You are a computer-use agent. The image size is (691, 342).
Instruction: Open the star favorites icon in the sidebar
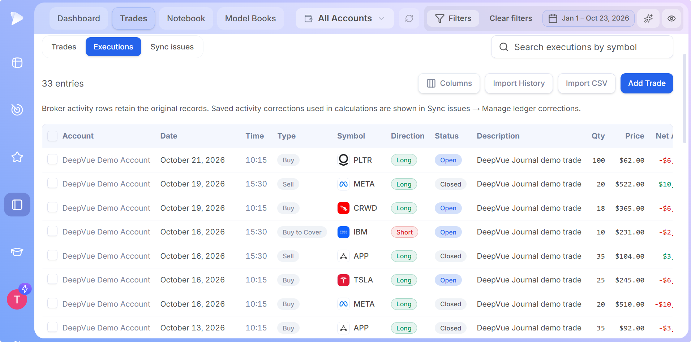point(17,157)
